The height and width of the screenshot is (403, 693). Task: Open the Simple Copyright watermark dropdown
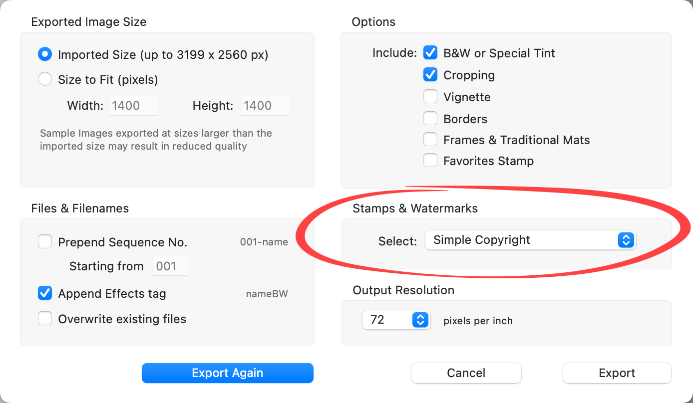[529, 240]
